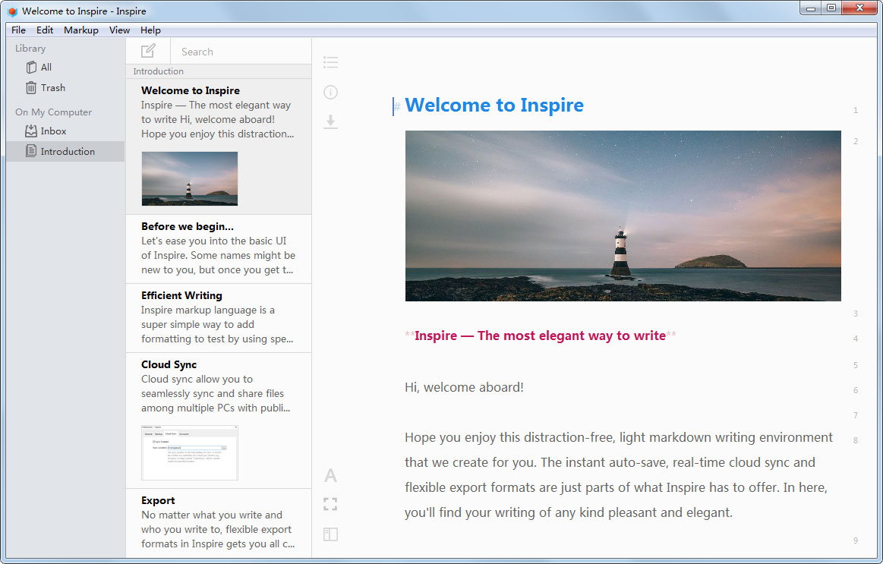Click the Introduction folder document icon

31,151
